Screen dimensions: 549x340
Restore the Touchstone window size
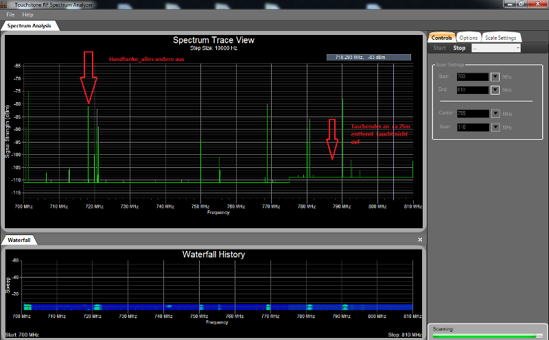522,4
